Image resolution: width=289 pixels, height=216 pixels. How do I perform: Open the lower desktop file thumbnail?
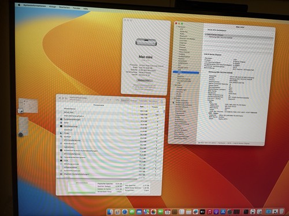(24, 126)
